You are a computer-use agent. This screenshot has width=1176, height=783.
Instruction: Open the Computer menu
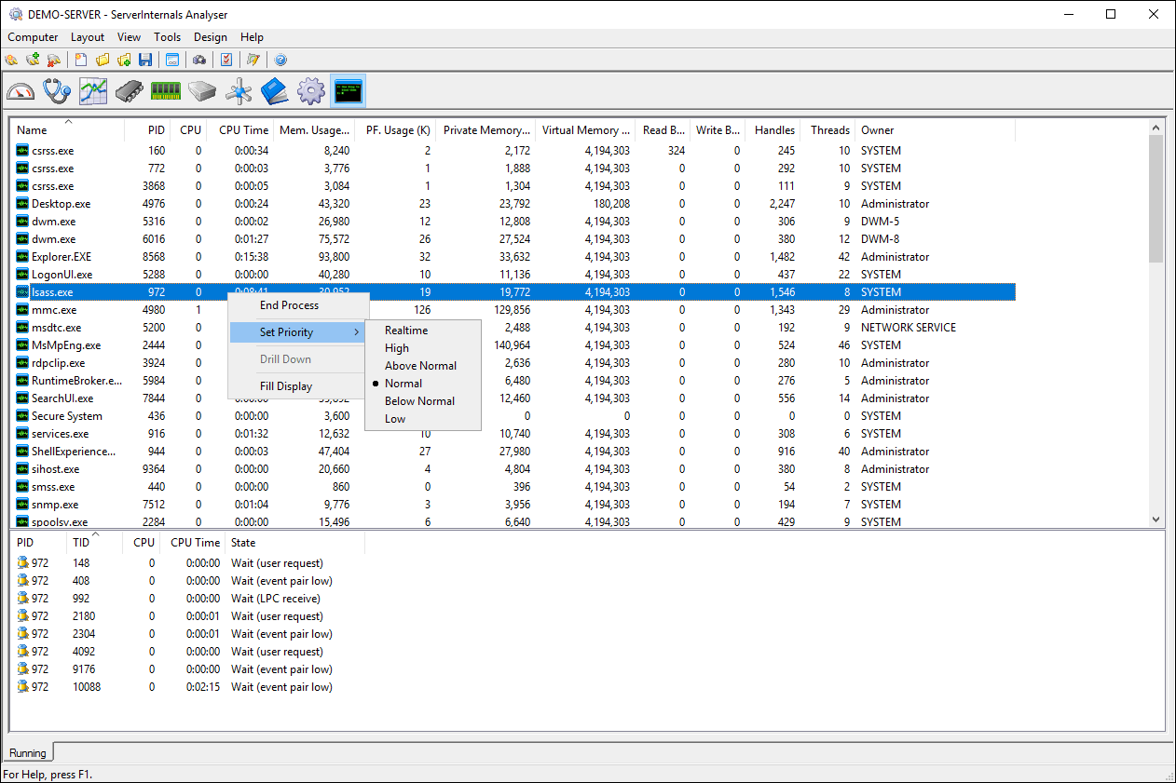pyautogui.click(x=33, y=37)
